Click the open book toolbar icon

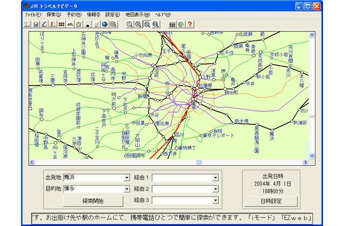(x=27, y=24)
